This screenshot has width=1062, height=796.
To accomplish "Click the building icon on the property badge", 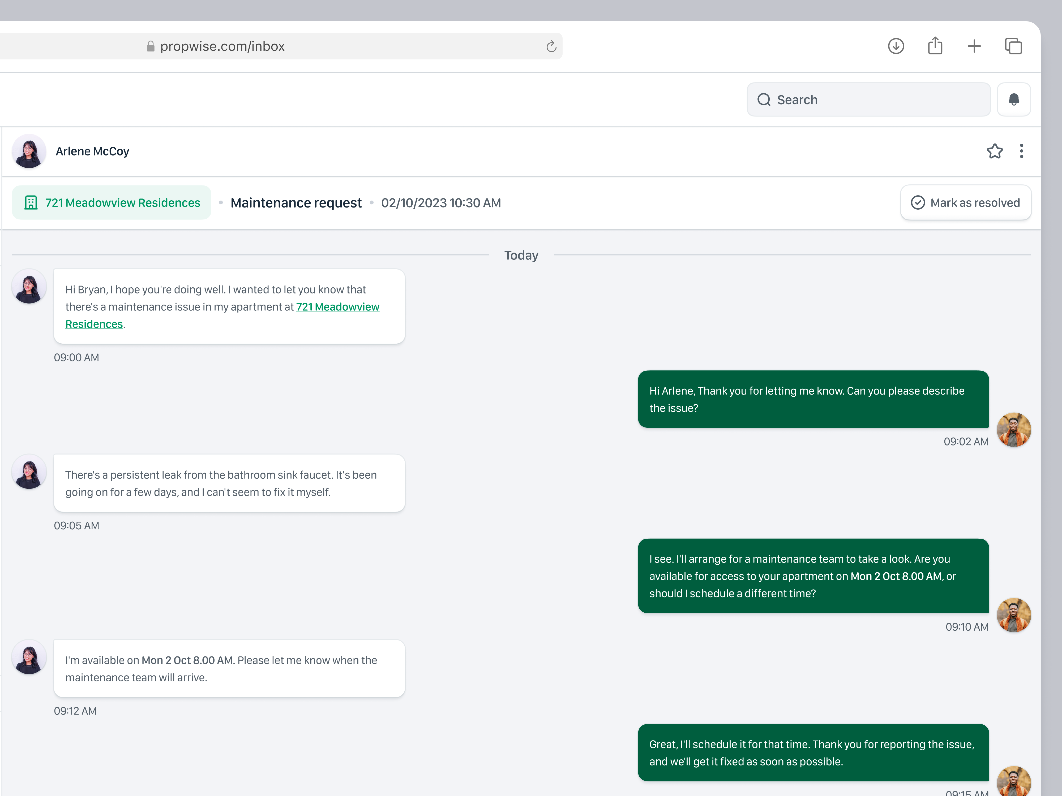I will pyautogui.click(x=31, y=202).
